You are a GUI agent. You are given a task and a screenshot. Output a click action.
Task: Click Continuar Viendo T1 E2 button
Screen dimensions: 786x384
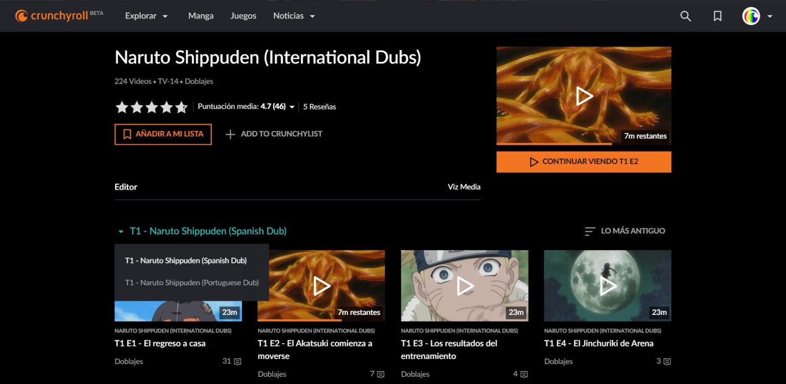coord(583,162)
